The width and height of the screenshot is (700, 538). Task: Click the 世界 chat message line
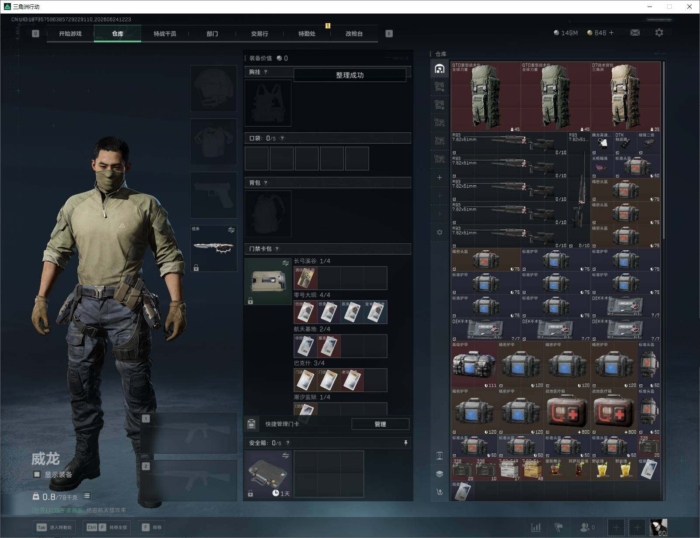pos(79,510)
